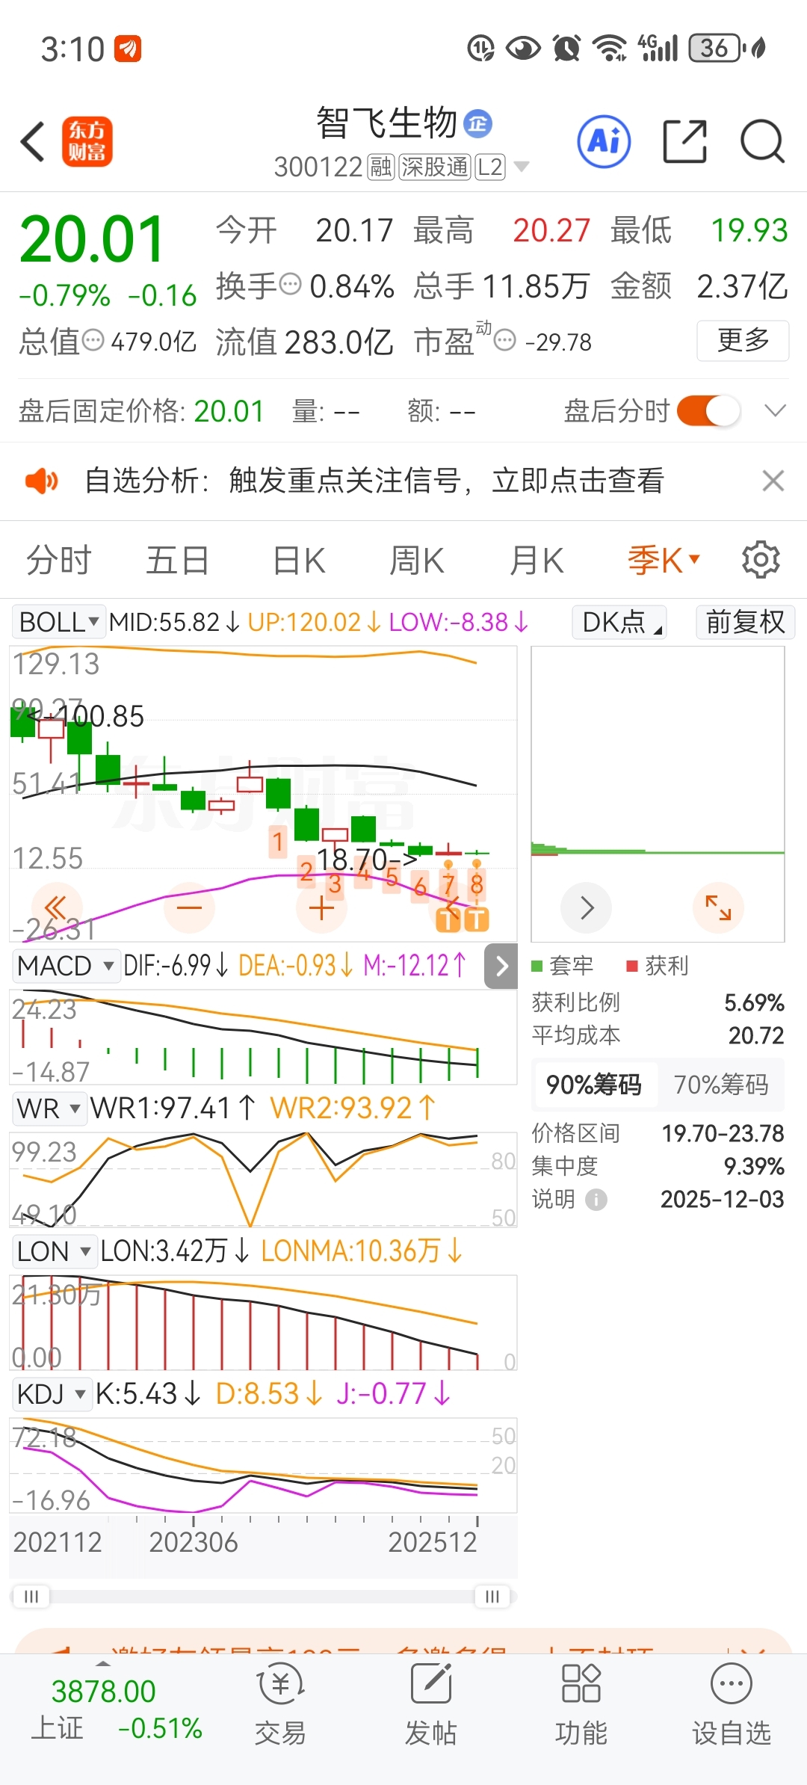Image resolution: width=807 pixels, height=1785 pixels.
Task: Open the Eastmoney logo home icon
Action: click(87, 141)
